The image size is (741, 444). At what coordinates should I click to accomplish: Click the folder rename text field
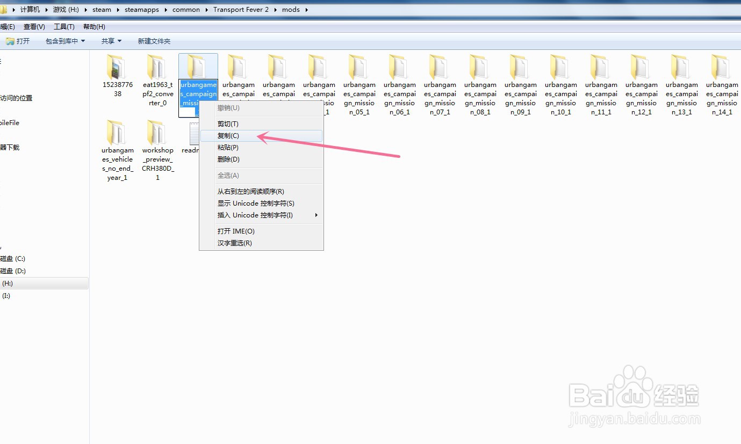tap(198, 98)
